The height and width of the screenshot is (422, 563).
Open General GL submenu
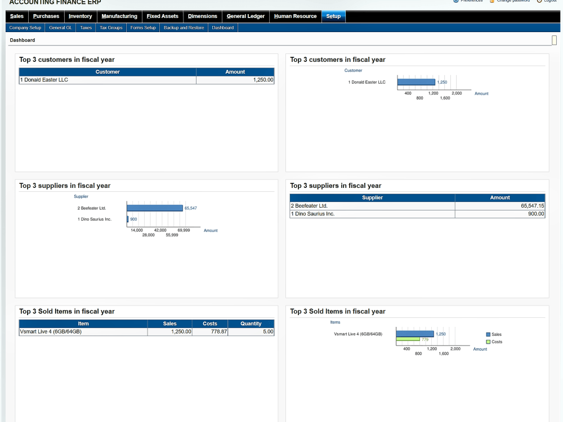pos(60,28)
